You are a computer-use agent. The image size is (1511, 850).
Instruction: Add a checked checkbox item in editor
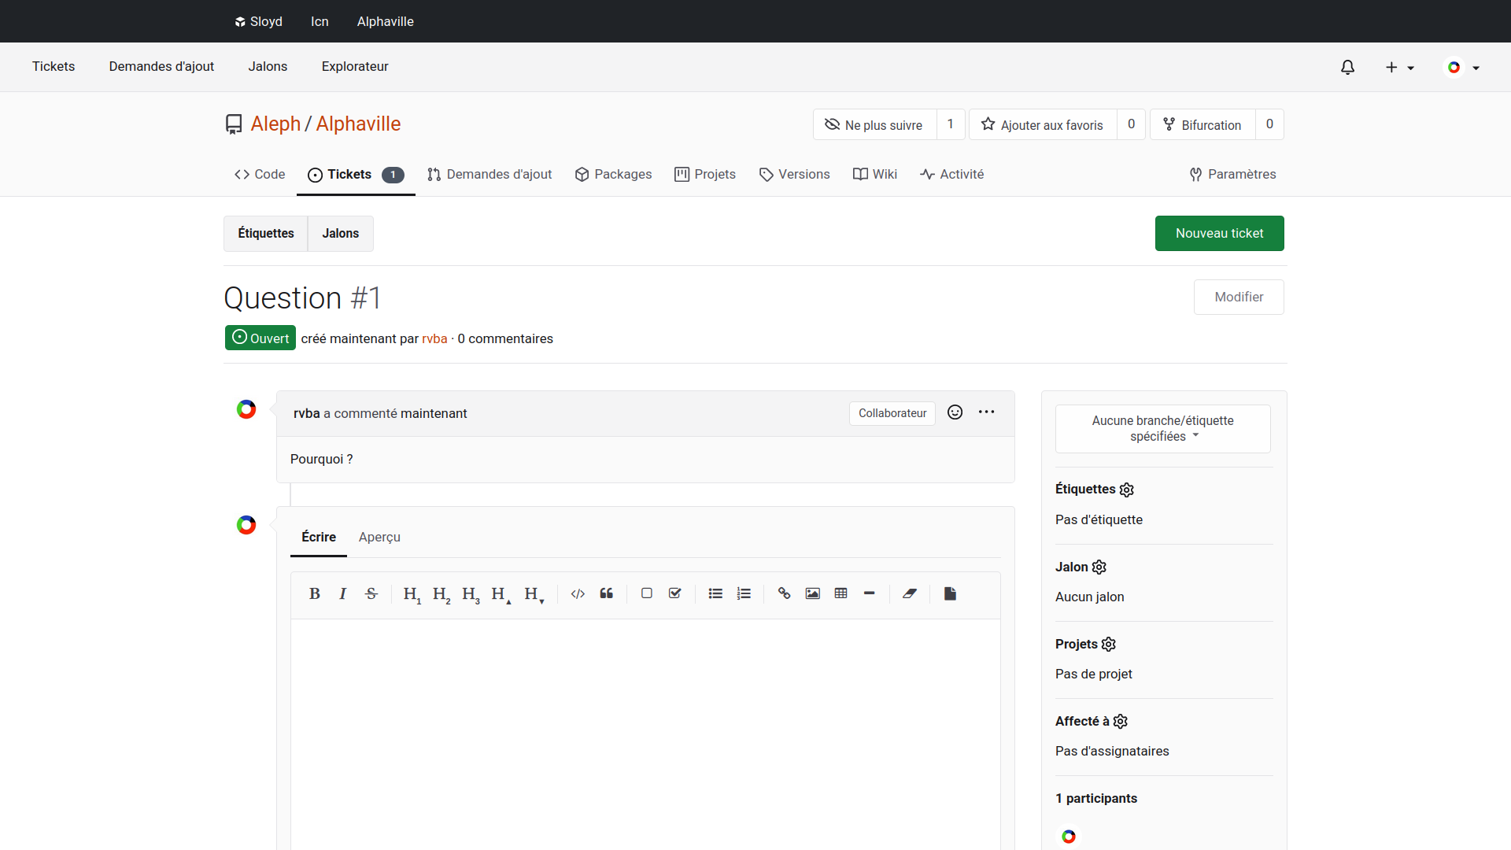pos(674,593)
